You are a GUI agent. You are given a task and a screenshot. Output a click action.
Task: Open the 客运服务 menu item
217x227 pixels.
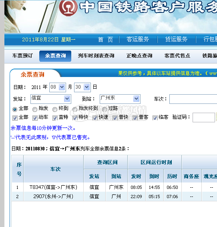138,39
